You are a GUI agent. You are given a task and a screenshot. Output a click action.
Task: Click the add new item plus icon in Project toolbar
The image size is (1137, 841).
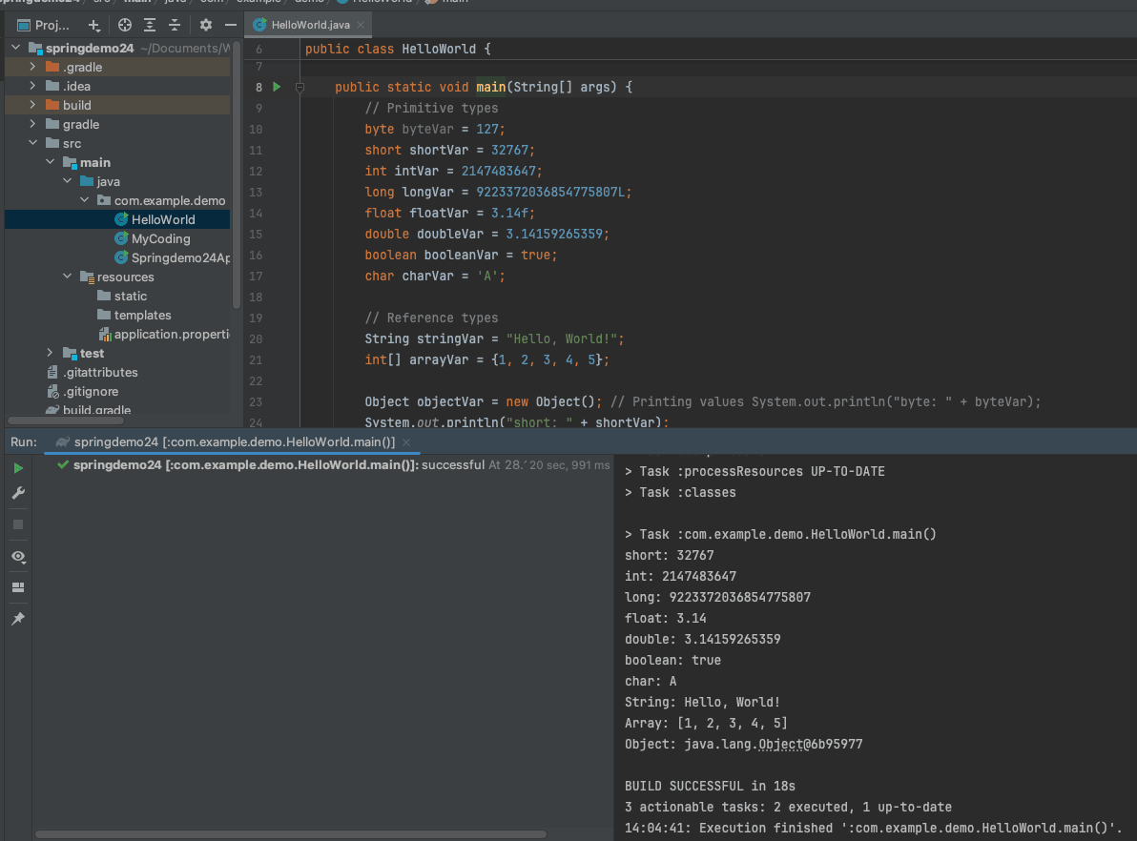[x=94, y=26]
